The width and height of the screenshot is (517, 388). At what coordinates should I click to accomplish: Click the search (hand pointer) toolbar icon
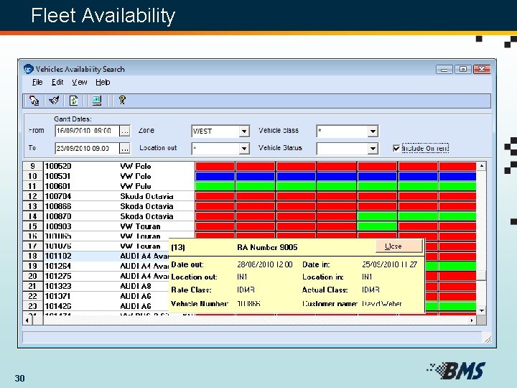click(34, 101)
